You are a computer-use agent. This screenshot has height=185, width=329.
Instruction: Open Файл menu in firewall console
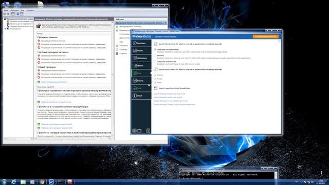pos(6,10)
